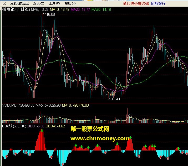Open the 工具(V) menu
The height and width of the screenshot is (166, 188).
(x=54, y=3)
